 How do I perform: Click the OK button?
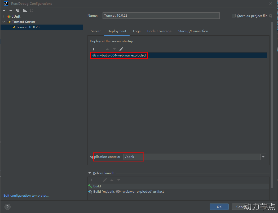pyautogui.click(x=219, y=207)
